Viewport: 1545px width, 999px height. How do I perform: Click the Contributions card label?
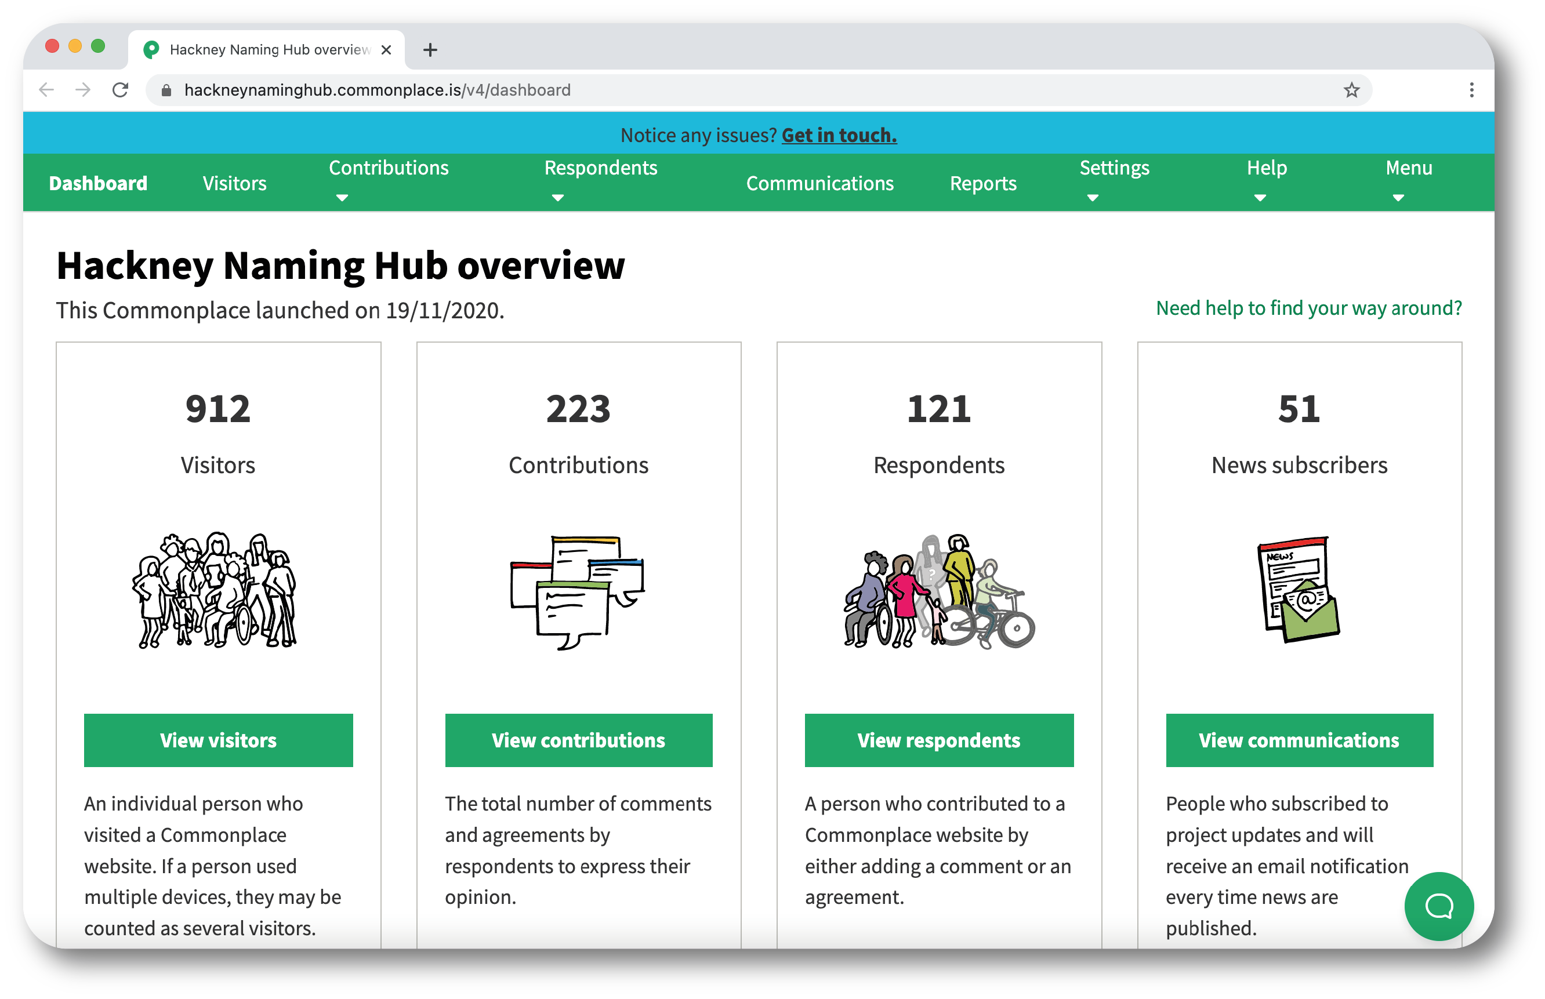coord(578,466)
